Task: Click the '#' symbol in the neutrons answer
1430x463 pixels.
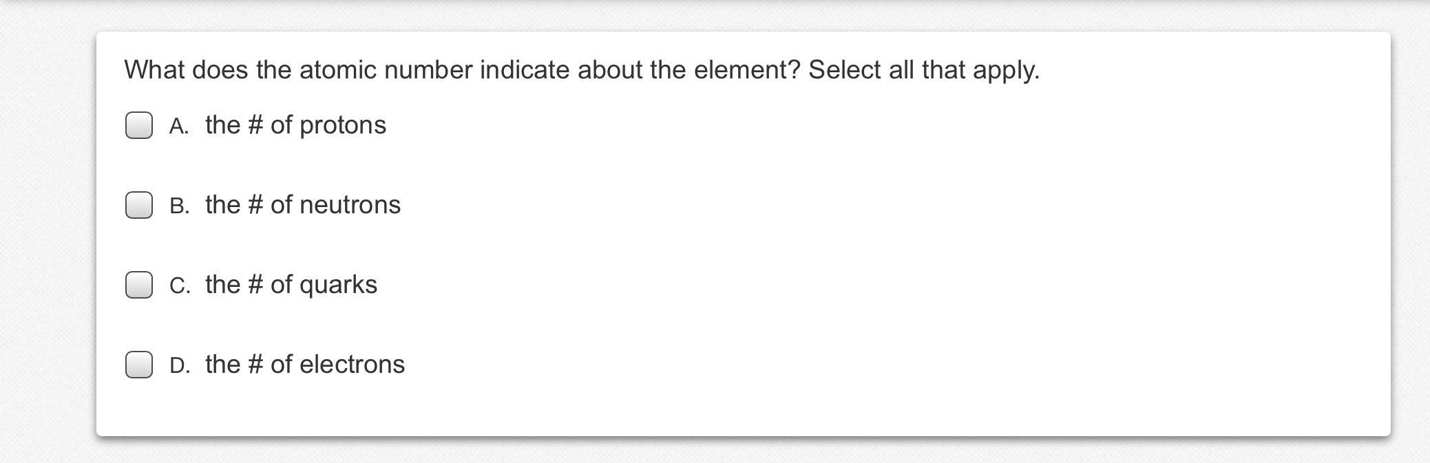Action: (x=255, y=205)
